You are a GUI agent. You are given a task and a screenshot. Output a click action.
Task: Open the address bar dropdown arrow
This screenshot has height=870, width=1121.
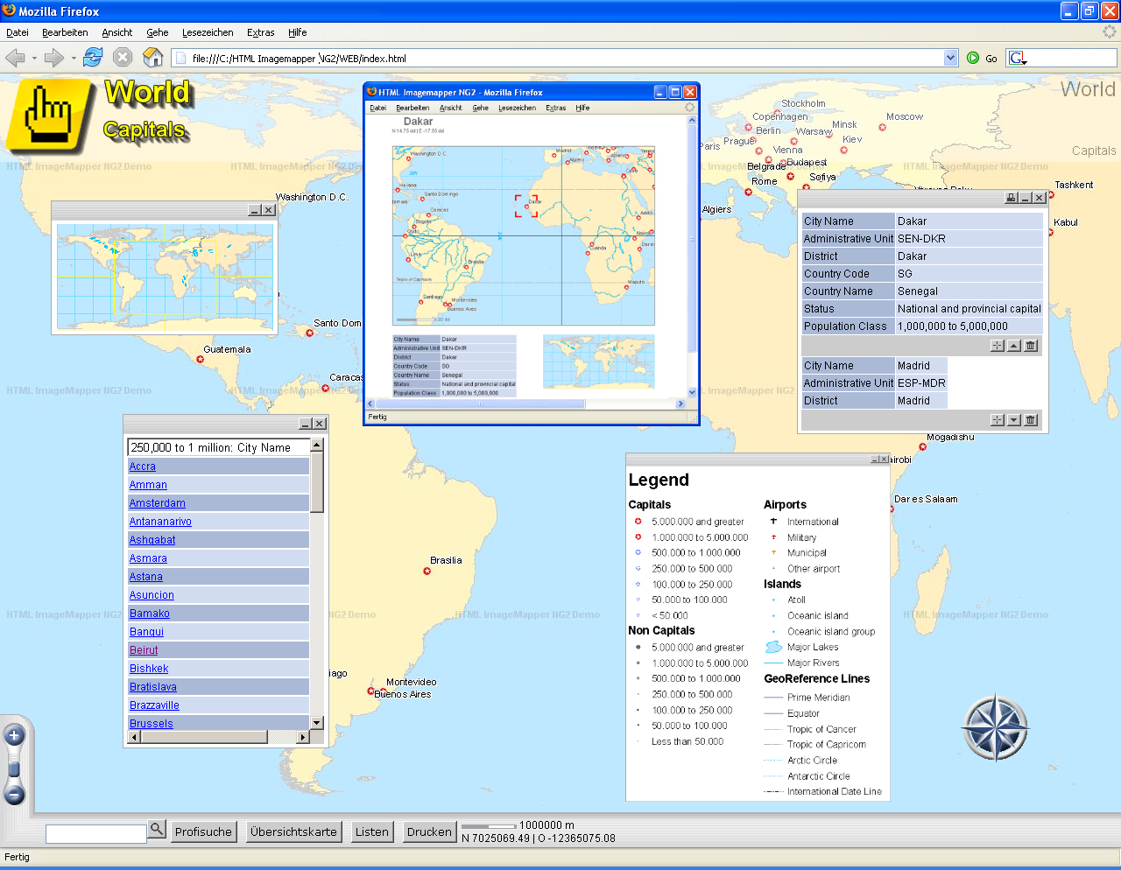[951, 58]
